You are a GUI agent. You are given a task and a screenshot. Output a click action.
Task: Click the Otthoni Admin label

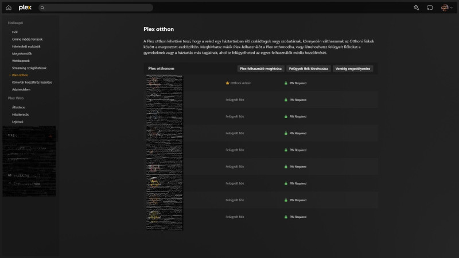point(240,83)
